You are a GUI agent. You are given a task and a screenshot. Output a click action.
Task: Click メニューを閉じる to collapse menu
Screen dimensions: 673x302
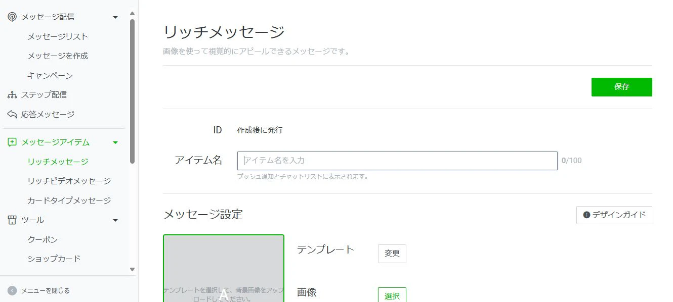(x=46, y=290)
